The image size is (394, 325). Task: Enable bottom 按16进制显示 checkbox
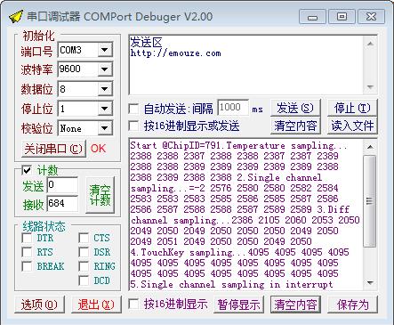(x=133, y=305)
